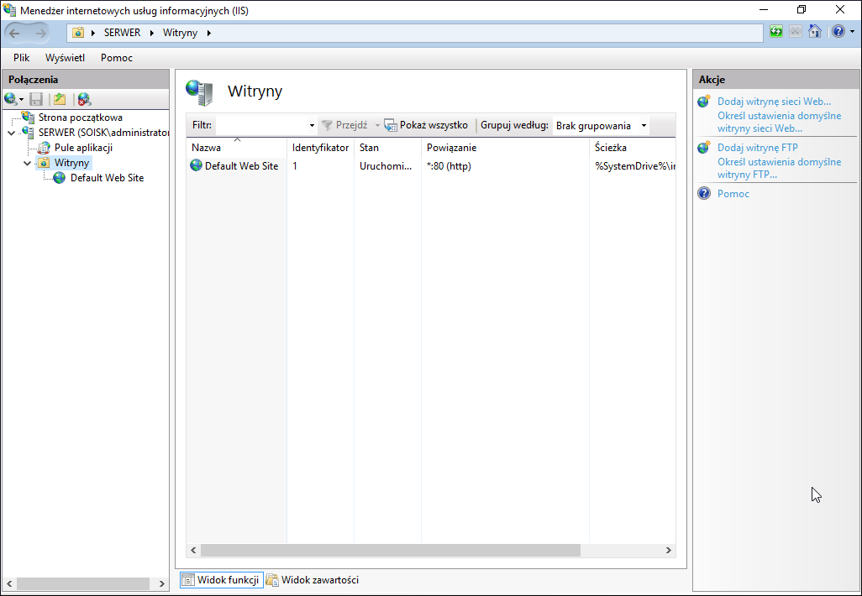Click the Delete Connection icon in Połączenia toolbar
This screenshot has height=596, width=862.
[x=84, y=99]
